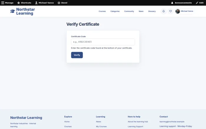Open the footer Home link
Image resolution: width=206 pixels, height=129 pixels.
(67, 122)
